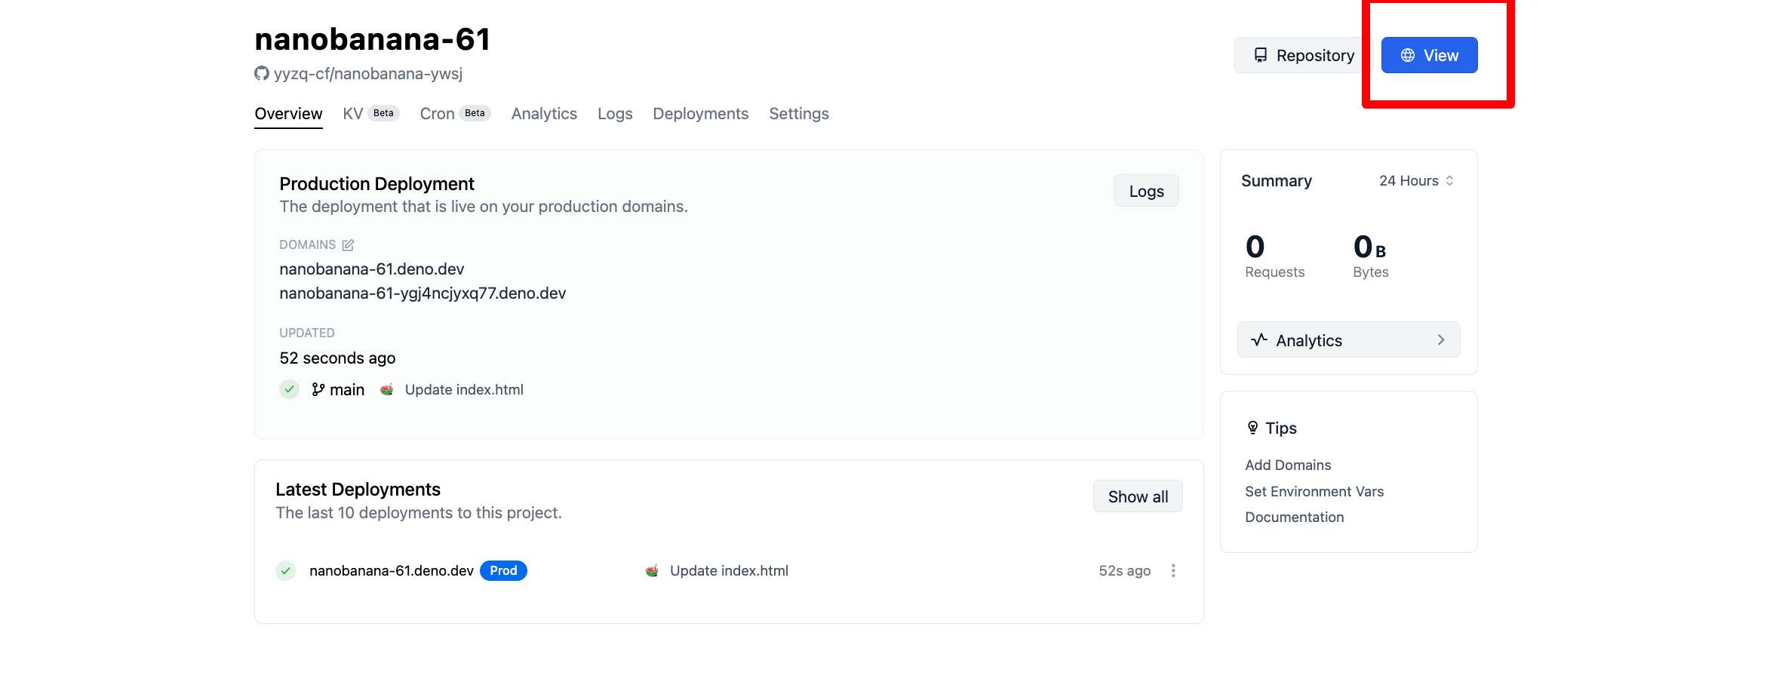Open the three-dot menu for latest deployment

click(1173, 571)
